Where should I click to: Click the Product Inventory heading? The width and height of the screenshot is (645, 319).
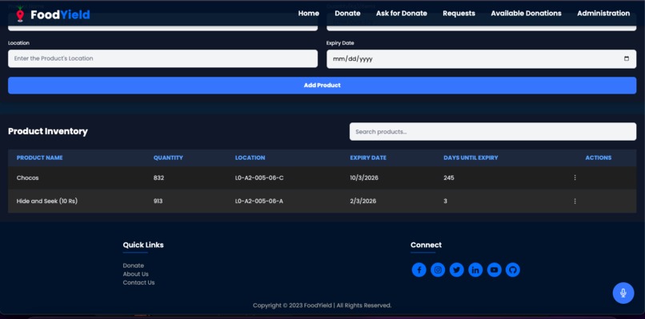[48, 132]
